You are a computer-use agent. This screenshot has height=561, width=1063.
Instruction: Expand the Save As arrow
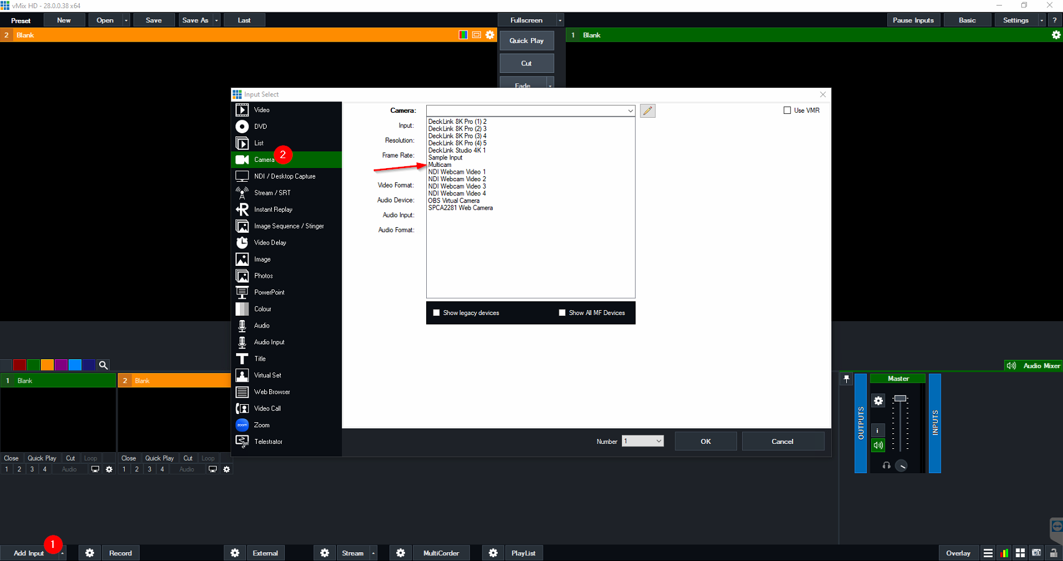point(216,21)
